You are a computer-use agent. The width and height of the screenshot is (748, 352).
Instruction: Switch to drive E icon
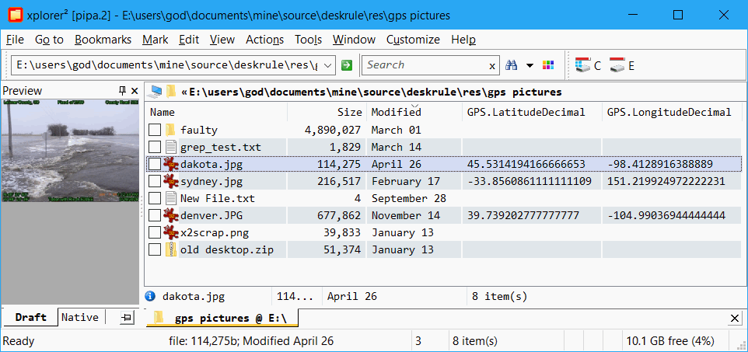pyautogui.click(x=622, y=66)
